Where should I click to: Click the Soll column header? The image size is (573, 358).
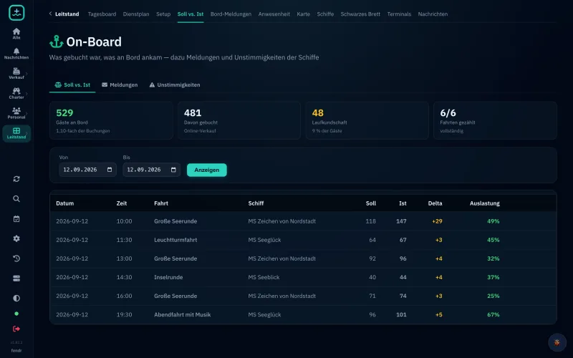[371, 203]
